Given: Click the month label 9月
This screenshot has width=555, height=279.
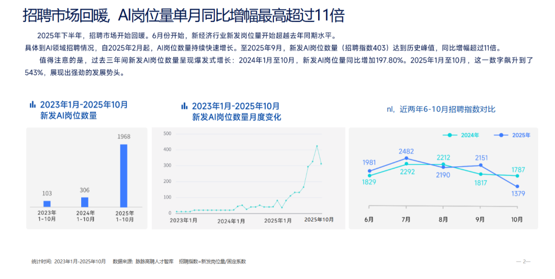Looking at the screenshot, I should (x=480, y=220).
